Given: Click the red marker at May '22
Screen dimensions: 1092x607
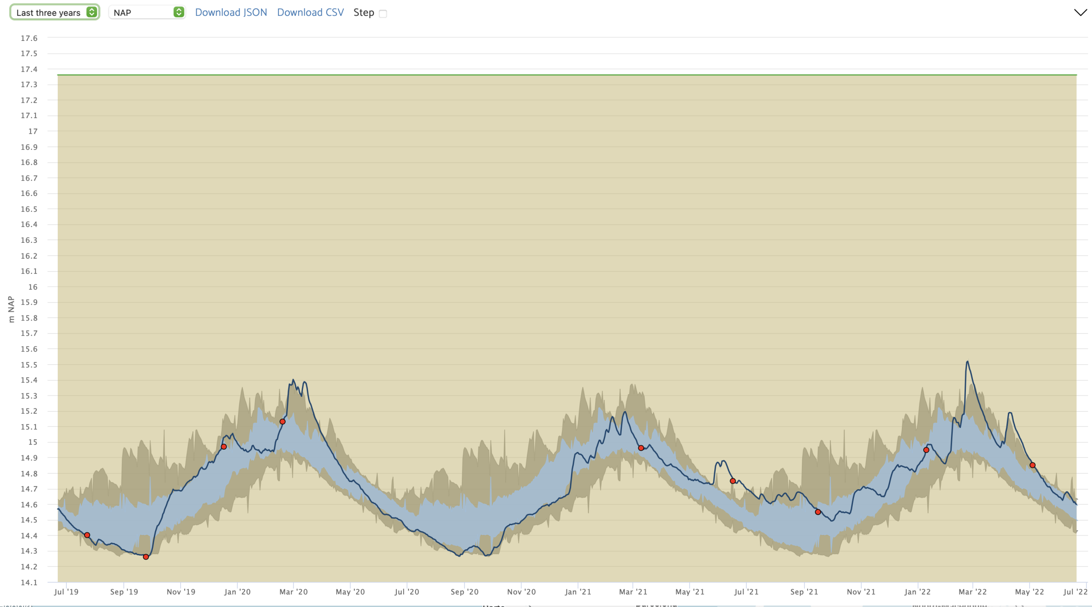Looking at the screenshot, I should pos(1033,465).
